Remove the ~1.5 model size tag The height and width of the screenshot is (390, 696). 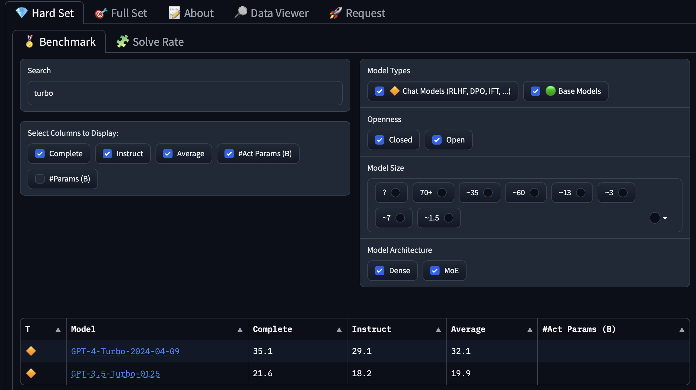[449, 218]
